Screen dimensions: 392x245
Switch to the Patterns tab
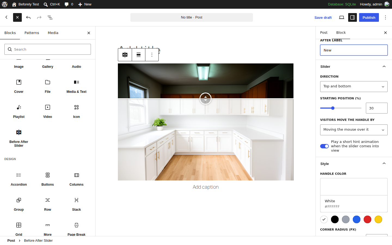(32, 33)
